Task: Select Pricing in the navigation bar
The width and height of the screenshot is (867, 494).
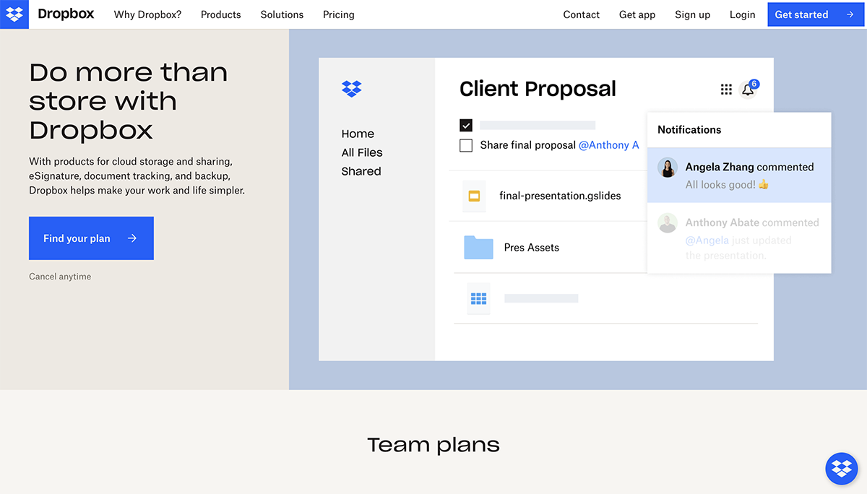Action: tap(338, 14)
